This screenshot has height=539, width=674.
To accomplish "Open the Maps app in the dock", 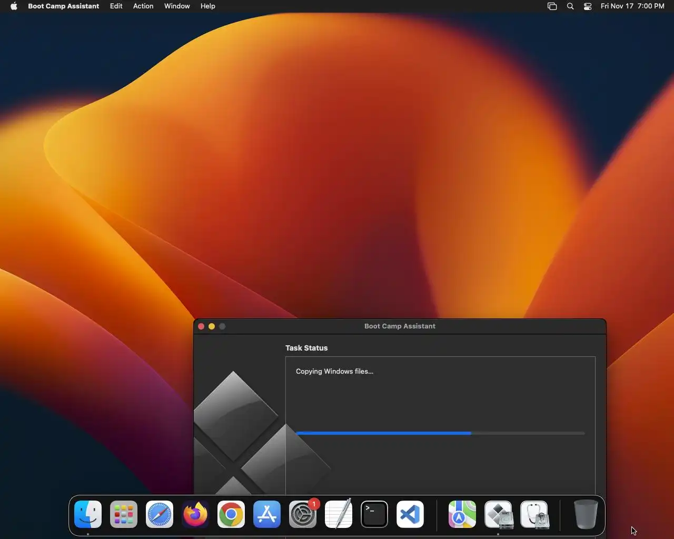I will pos(462,514).
